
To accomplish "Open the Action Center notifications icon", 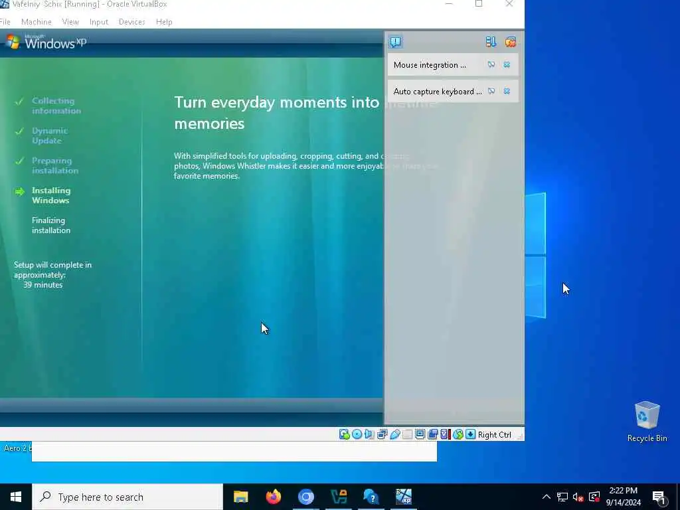I will (659, 497).
